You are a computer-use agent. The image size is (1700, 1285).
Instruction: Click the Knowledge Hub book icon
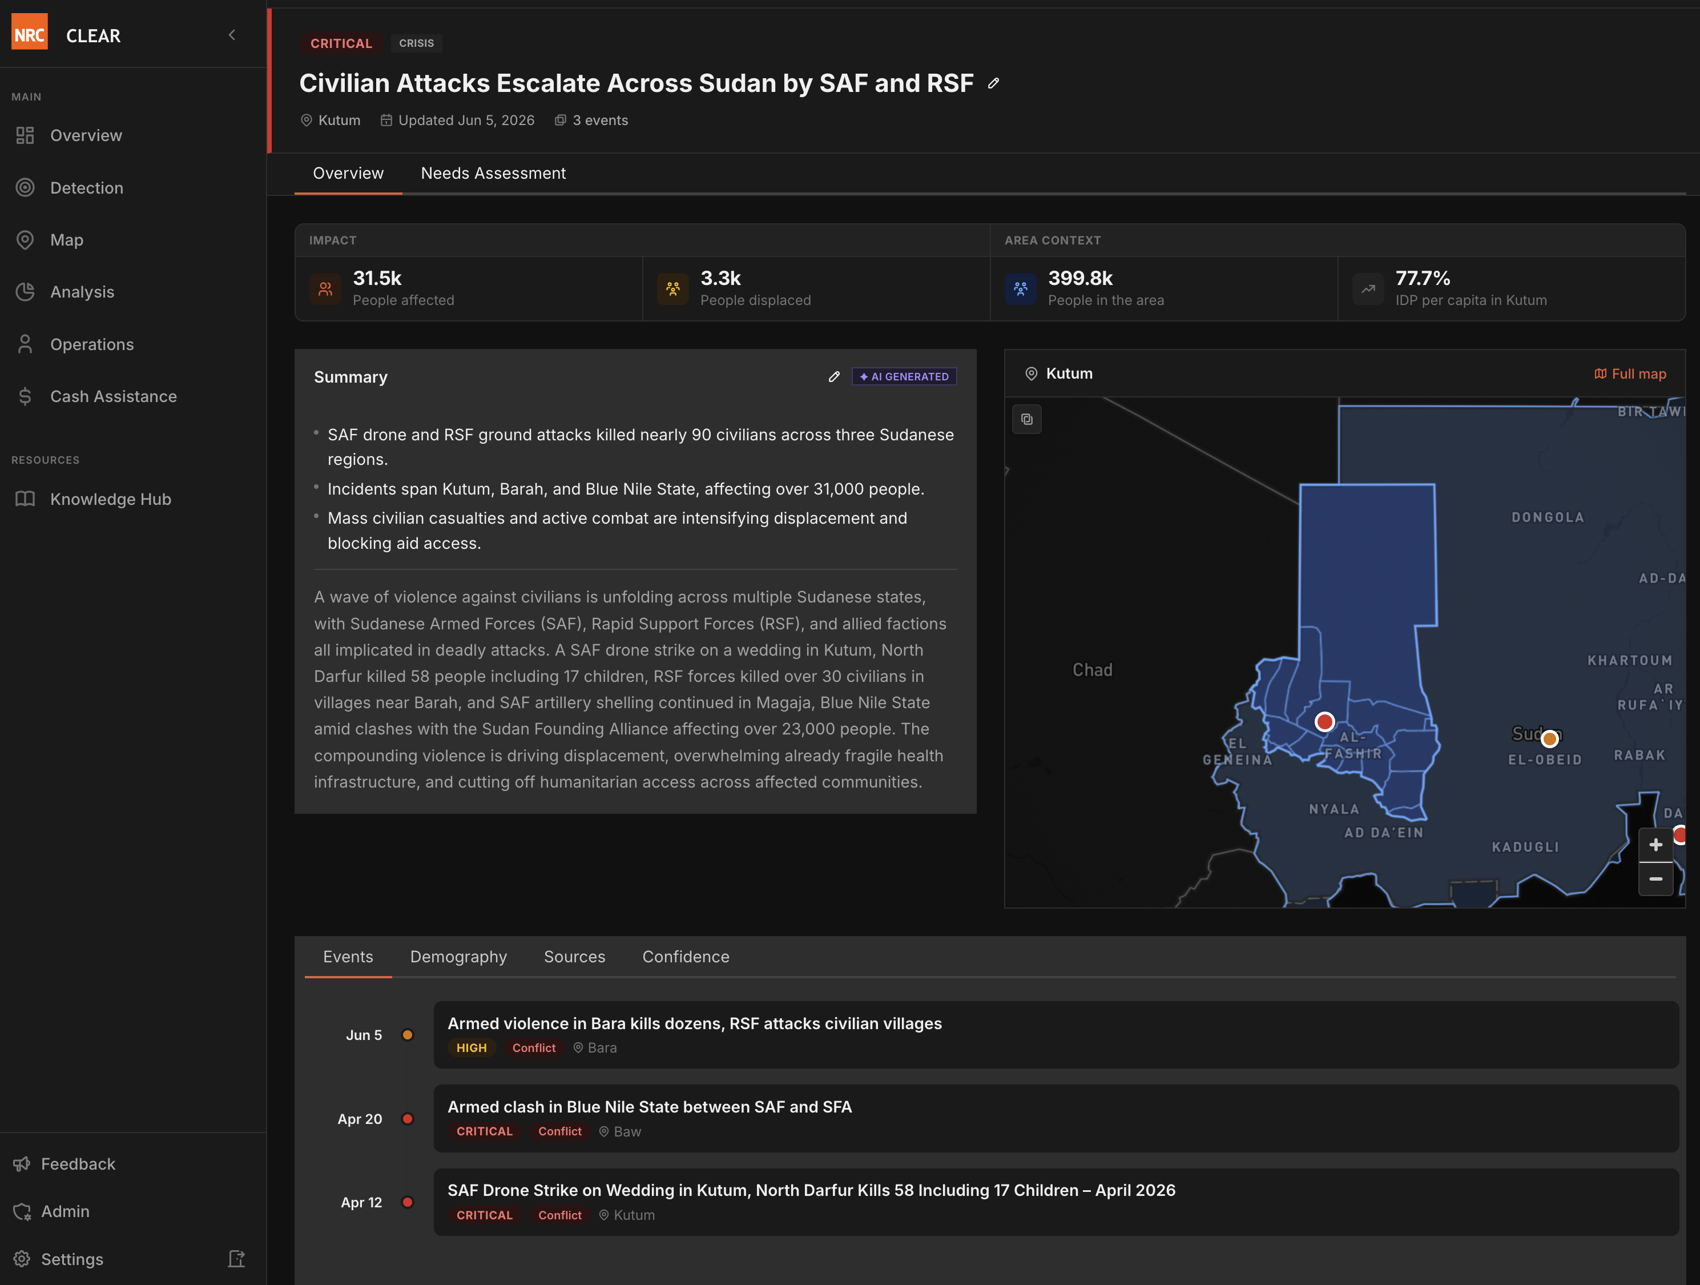pos(25,499)
